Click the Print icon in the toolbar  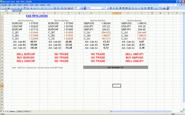click(18, 8)
